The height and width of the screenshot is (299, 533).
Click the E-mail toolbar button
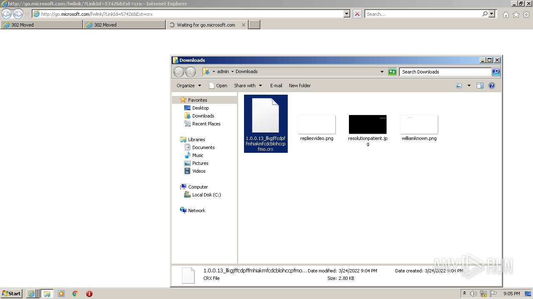coord(276,86)
